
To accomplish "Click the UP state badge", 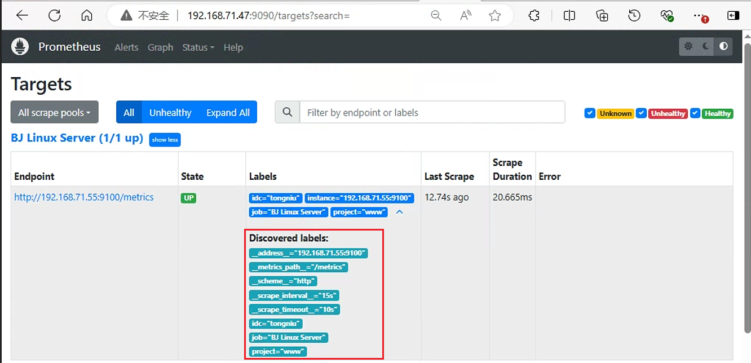I will [x=188, y=198].
